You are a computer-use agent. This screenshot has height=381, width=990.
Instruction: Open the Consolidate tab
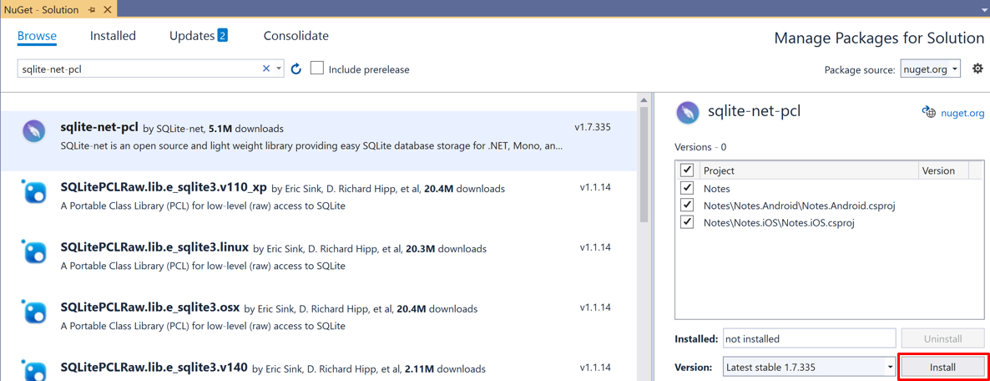pos(295,36)
